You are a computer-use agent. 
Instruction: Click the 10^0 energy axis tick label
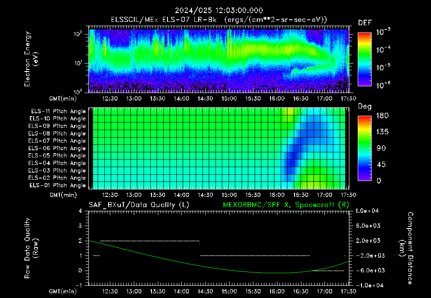point(78,91)
